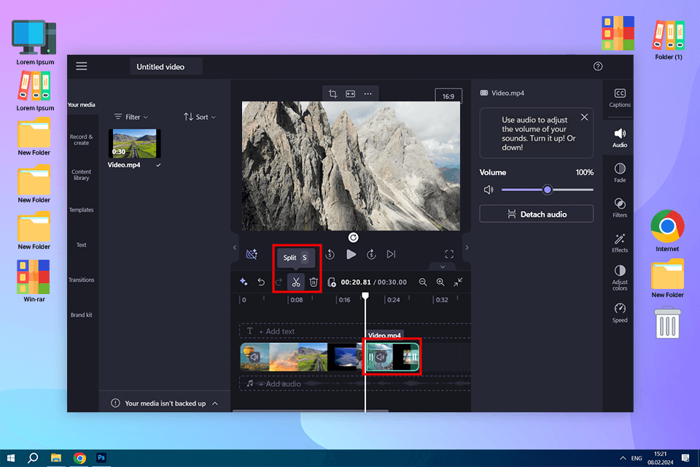The height and width of the screenshot is (467, 700).
Task: Open the Brand kit sidebar tab
Action: point(81,314)
